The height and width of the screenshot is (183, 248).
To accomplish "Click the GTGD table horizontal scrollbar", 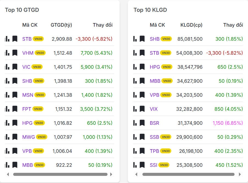I will pos(60,174).
